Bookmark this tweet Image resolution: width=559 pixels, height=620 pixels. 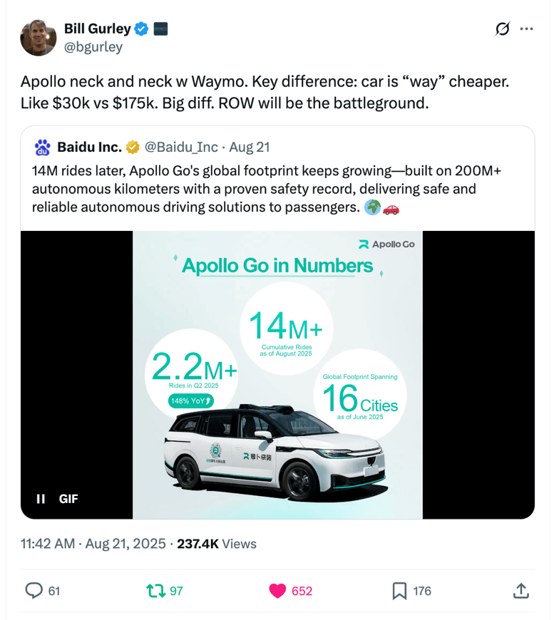399,591
